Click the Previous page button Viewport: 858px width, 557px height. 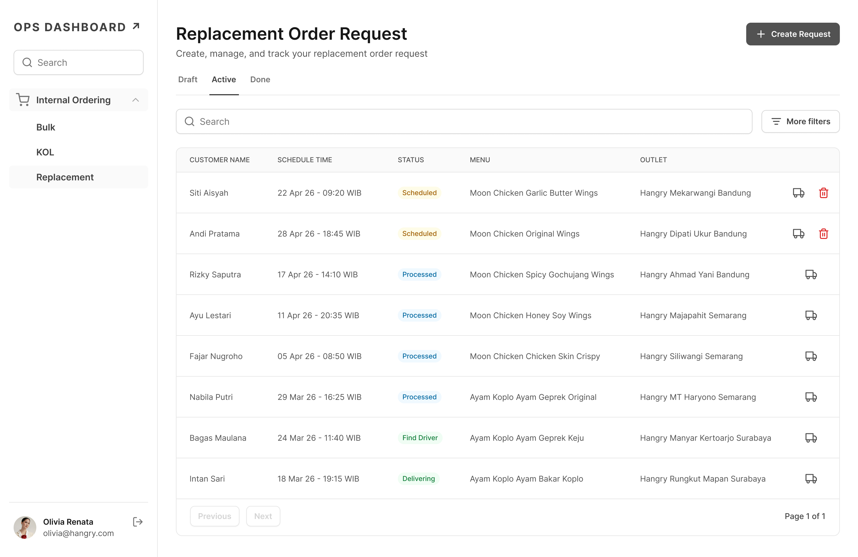click(214, 516)
